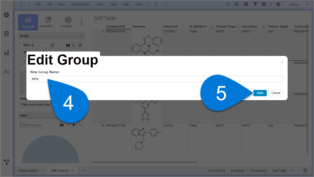Open settings gear in top toolbar
The width and height of the screenshot is (314, 177).
(264, 4)
